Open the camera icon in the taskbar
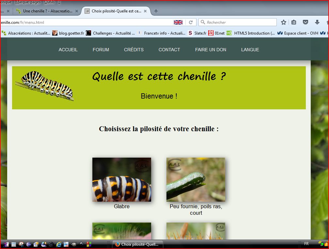This screenshot has height=249, width=329. click(x=51, y=244)
